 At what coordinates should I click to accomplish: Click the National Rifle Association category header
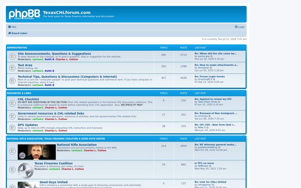[x=56, y=139]
